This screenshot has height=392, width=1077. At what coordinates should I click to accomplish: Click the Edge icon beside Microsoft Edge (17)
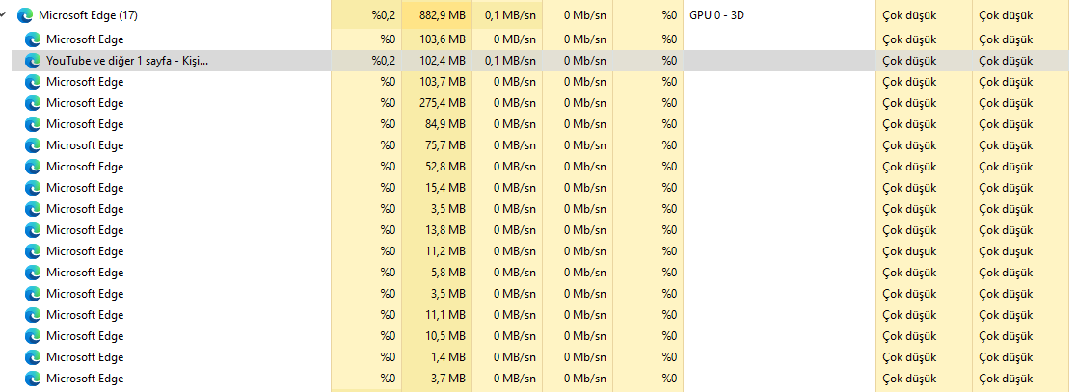coord(25,15)
